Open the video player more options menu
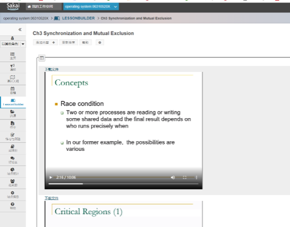This screenshot has height=227, width=290. click(196, 177)
